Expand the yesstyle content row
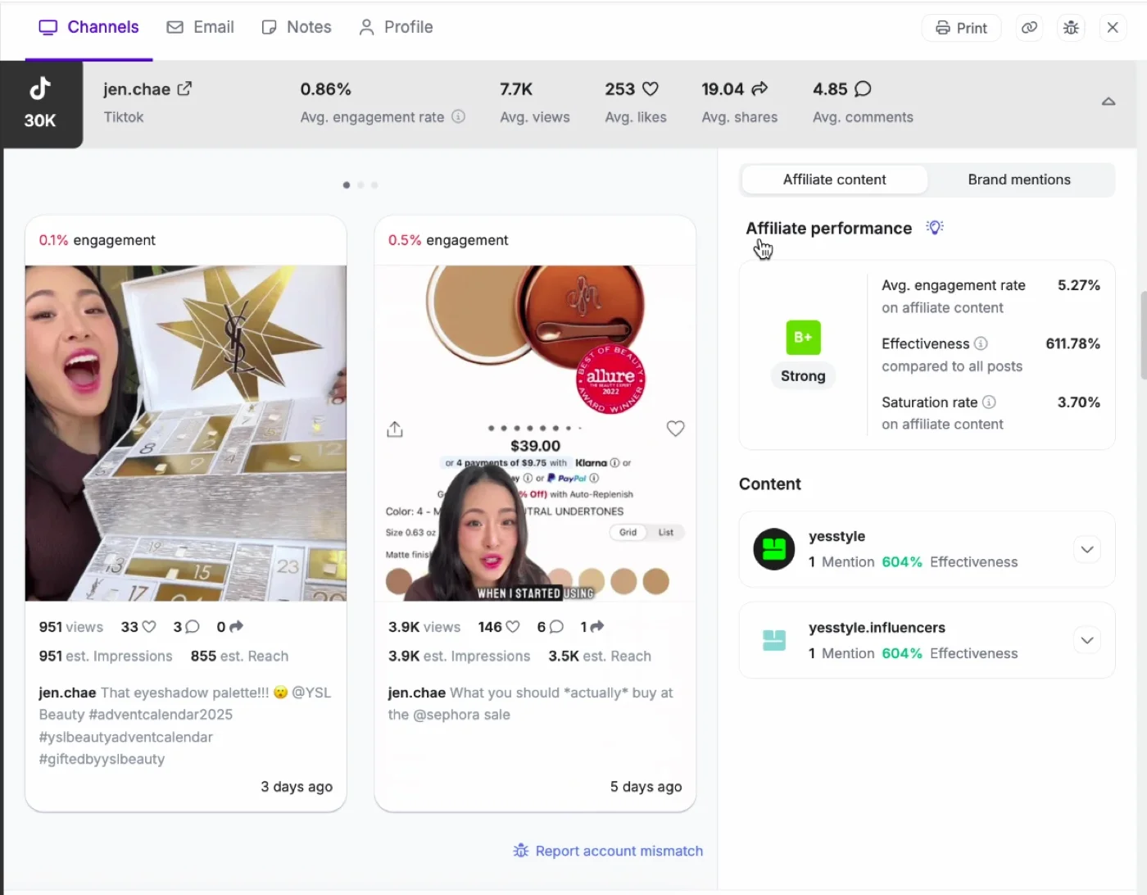The height and width of the screenshot is (895, 1147). tap(1087, 549)
